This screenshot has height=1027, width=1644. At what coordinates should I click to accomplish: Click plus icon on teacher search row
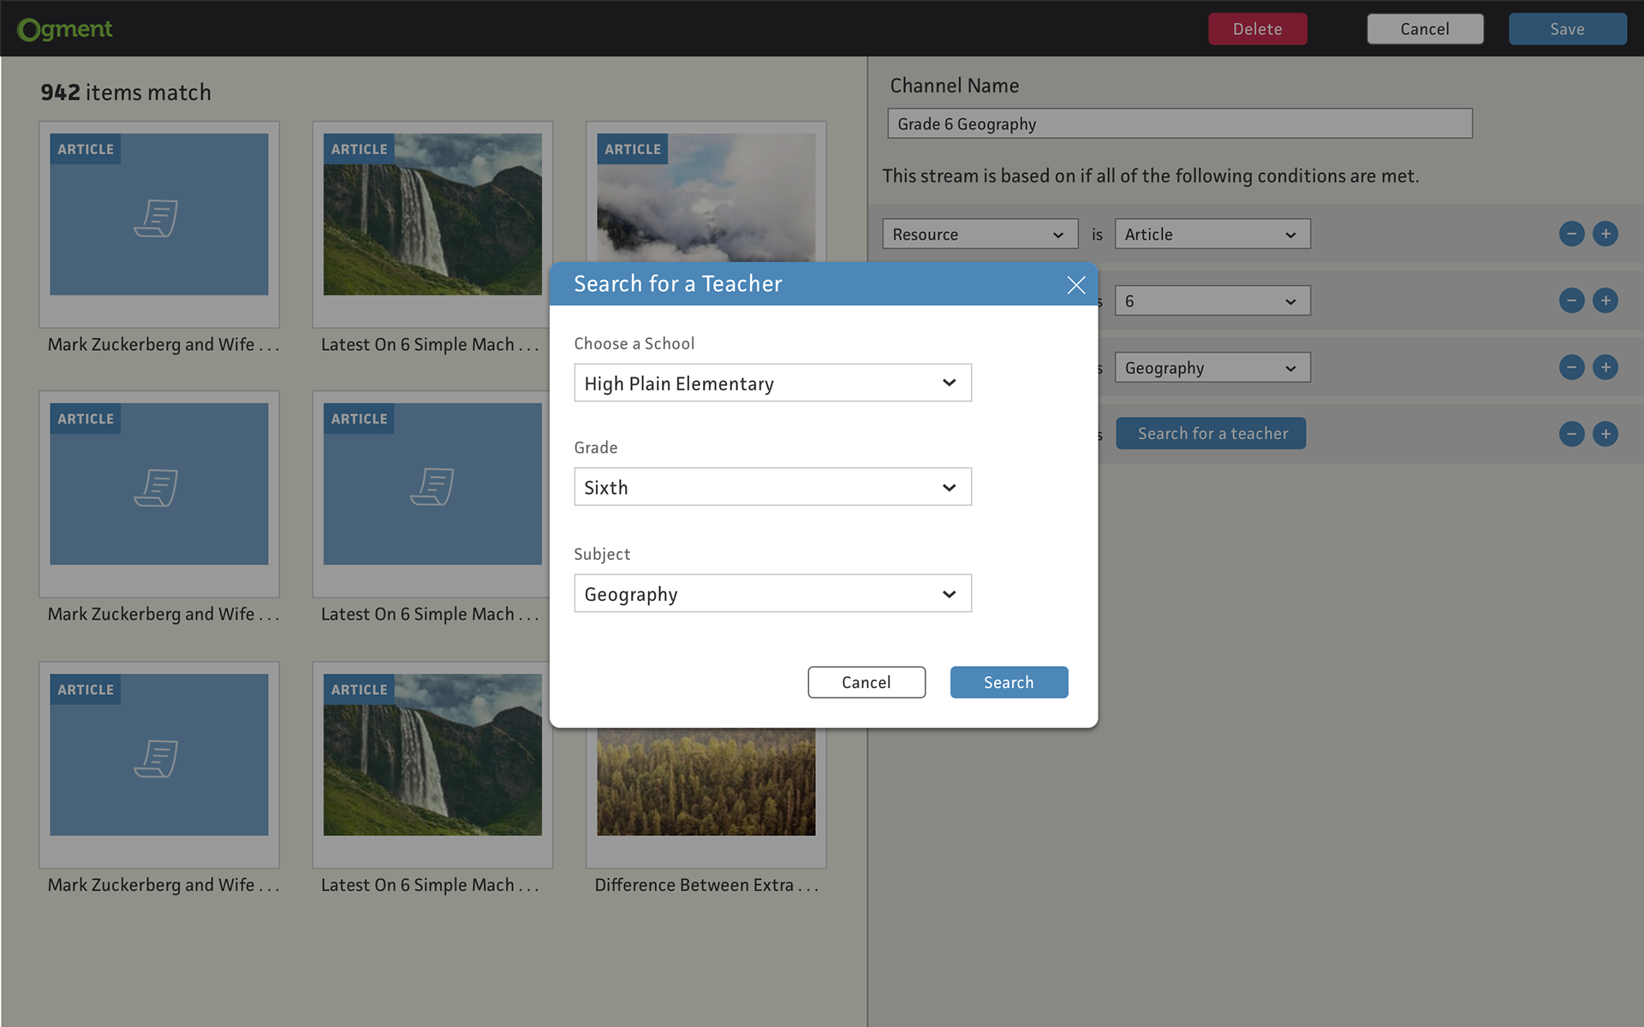1605,434
